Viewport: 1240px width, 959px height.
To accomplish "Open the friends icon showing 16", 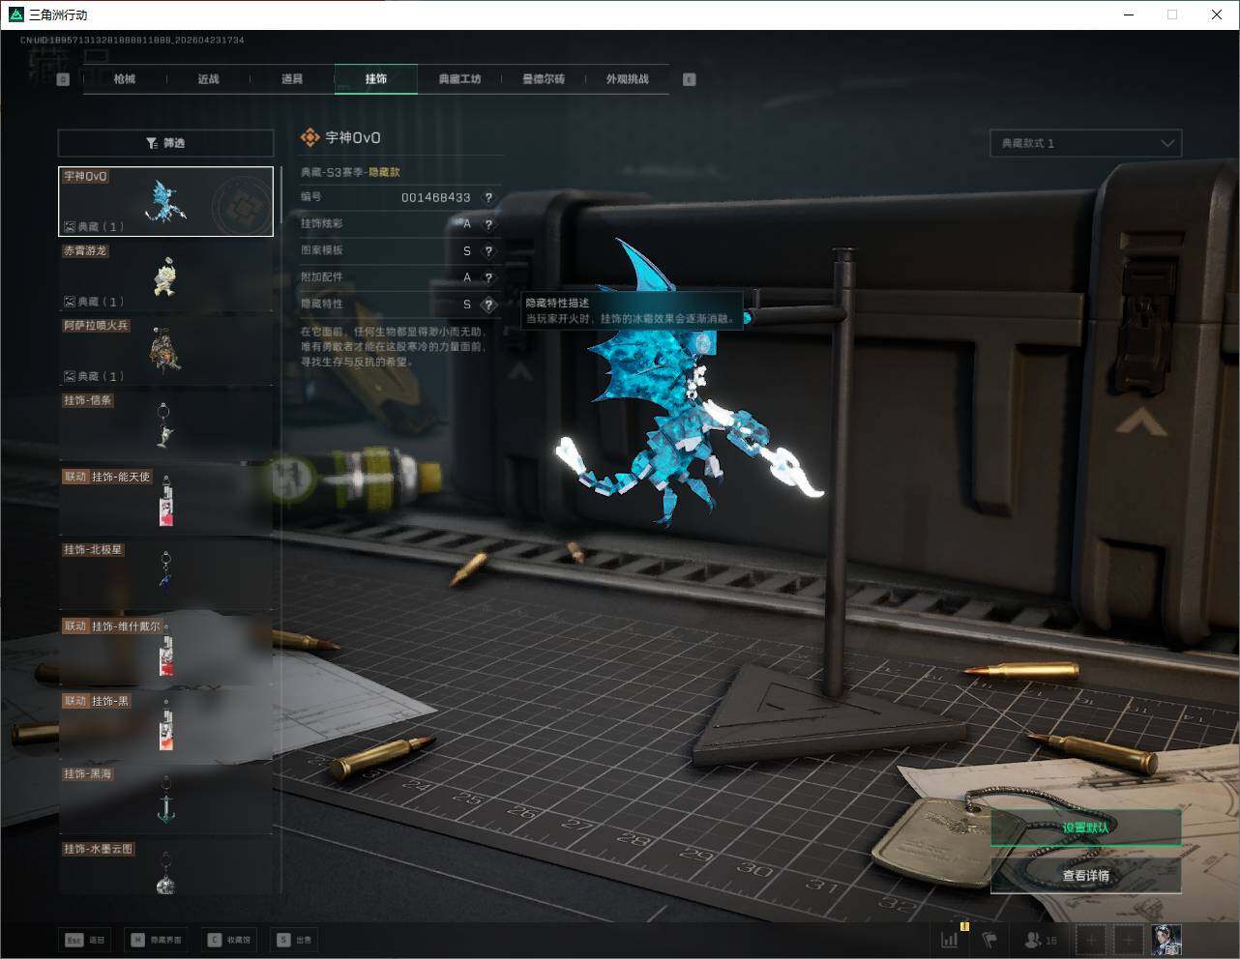I will click(x=1041, y=940).
